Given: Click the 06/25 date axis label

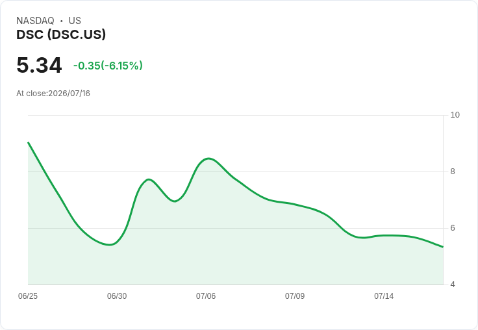Looking at the screenshot, I should coord(28,296).
